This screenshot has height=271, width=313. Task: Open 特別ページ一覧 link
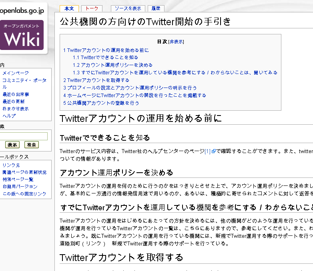[x=18, y=179]
